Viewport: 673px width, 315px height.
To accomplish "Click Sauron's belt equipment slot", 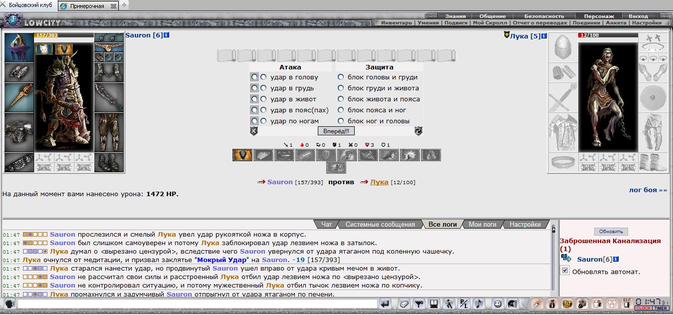I will click(x=19, y=162).
